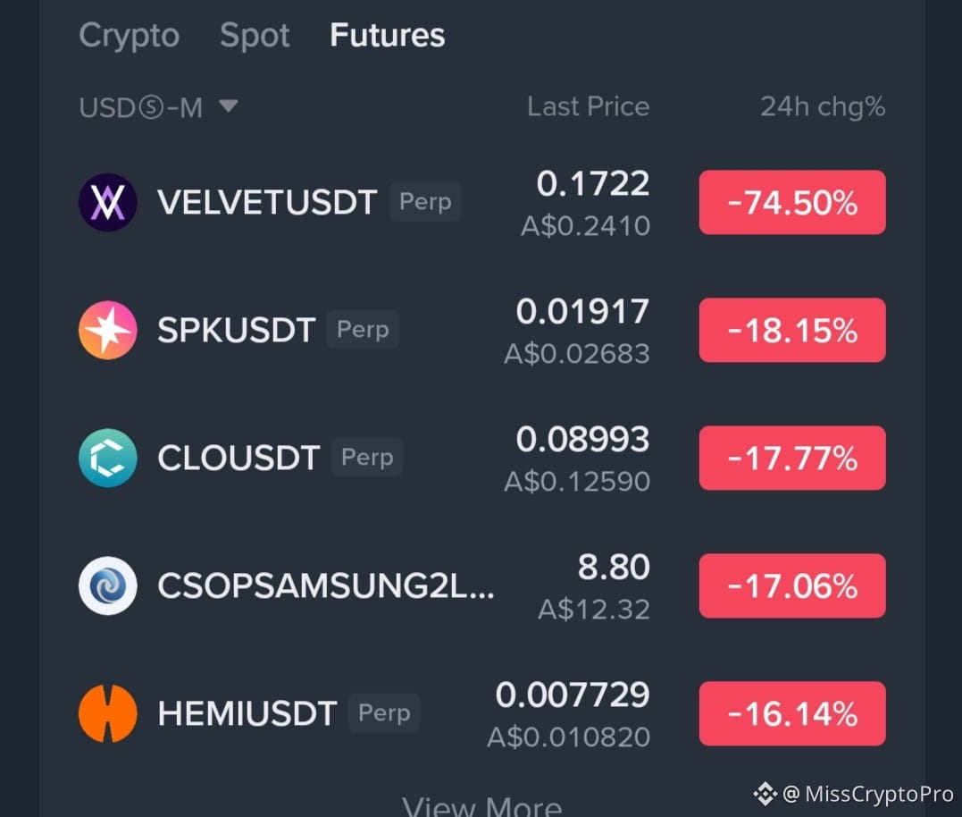
Task: Tap the Binance logo watermark icon
Action: (765, 794)
